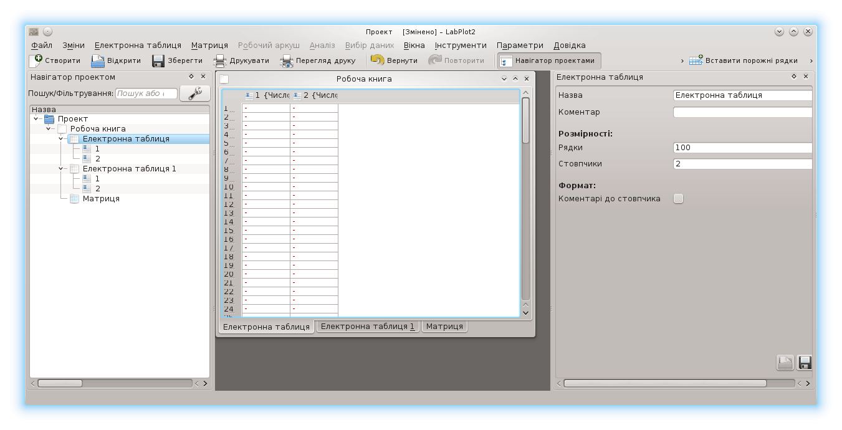Viewport: 842px width, 430px height.
Task: Open the Інструменти menu
Action: (x=460, y=45)
